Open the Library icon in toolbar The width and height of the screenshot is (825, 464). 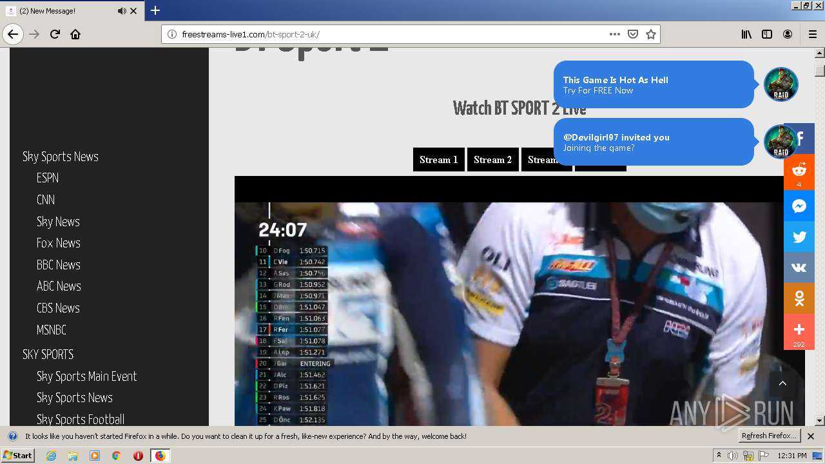(x=746, y=34)
